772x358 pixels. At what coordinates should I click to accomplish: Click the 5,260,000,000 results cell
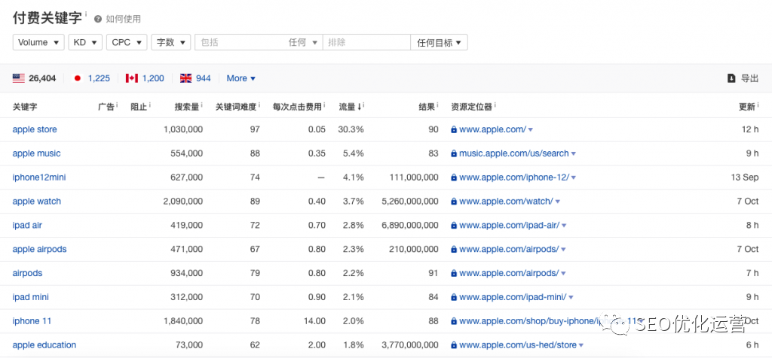click(x=409, y=202)
